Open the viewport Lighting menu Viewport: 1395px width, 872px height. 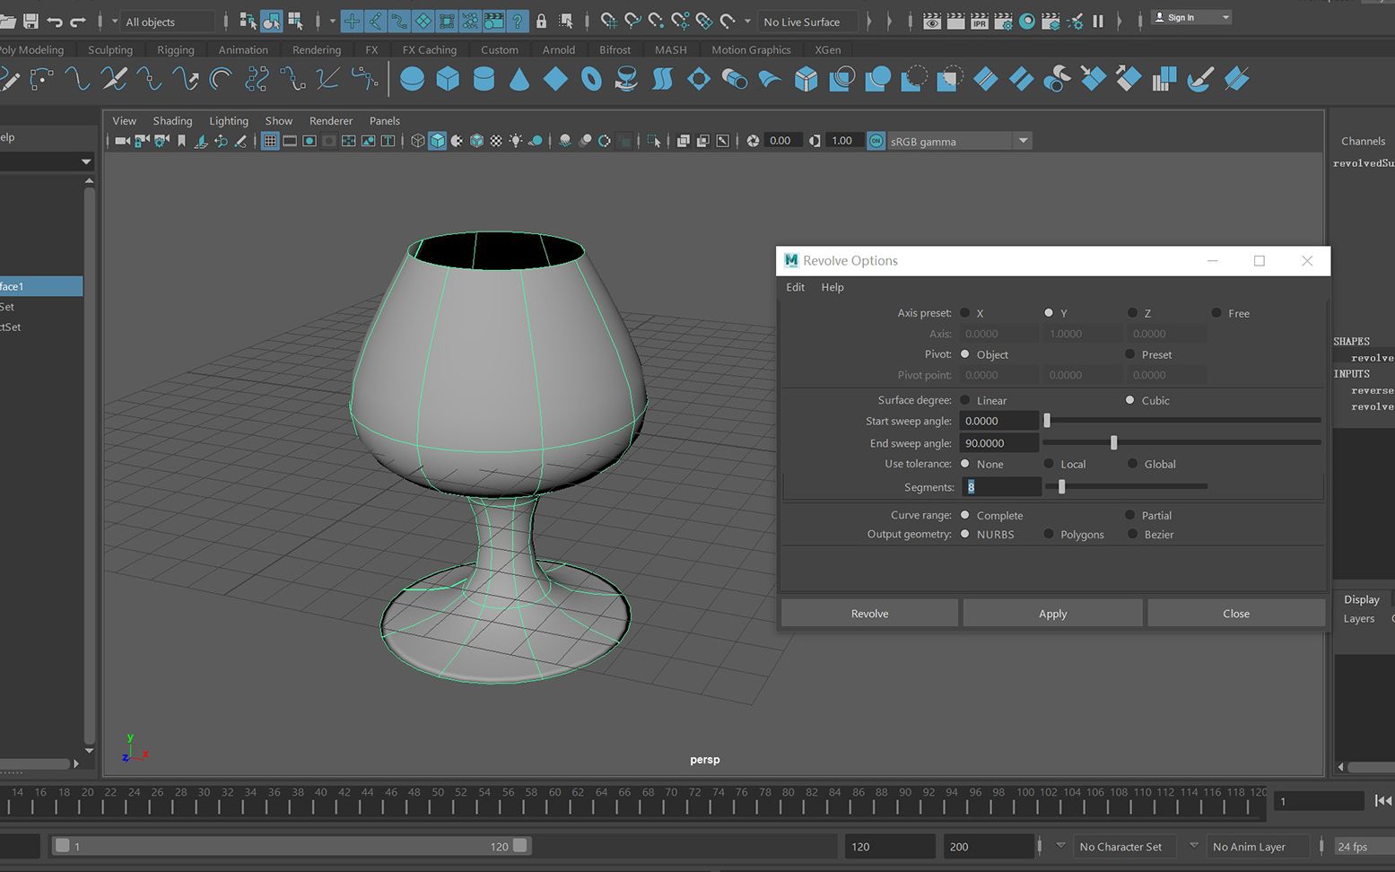pos(229,120)
